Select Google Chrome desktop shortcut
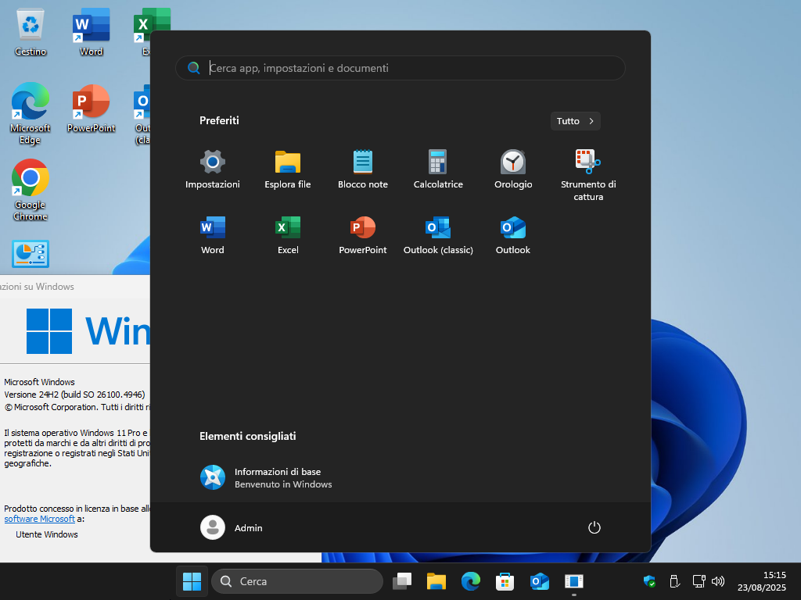The width and height of the screenshot is (801, 600). (x=31, y=190)
